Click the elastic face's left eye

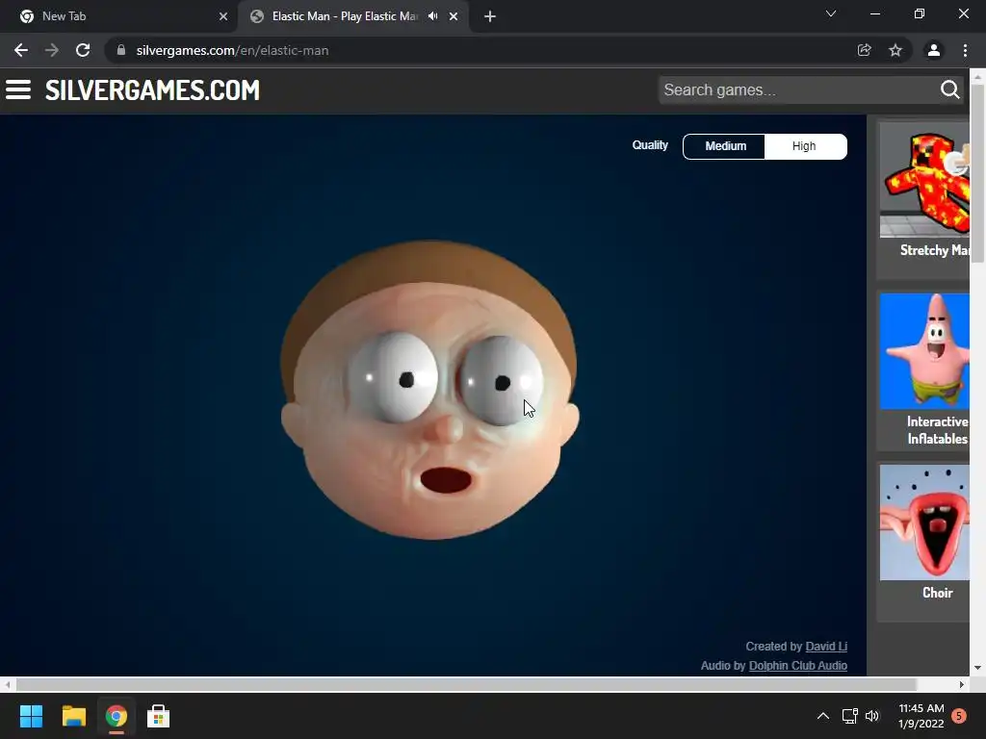click(393, 377)
